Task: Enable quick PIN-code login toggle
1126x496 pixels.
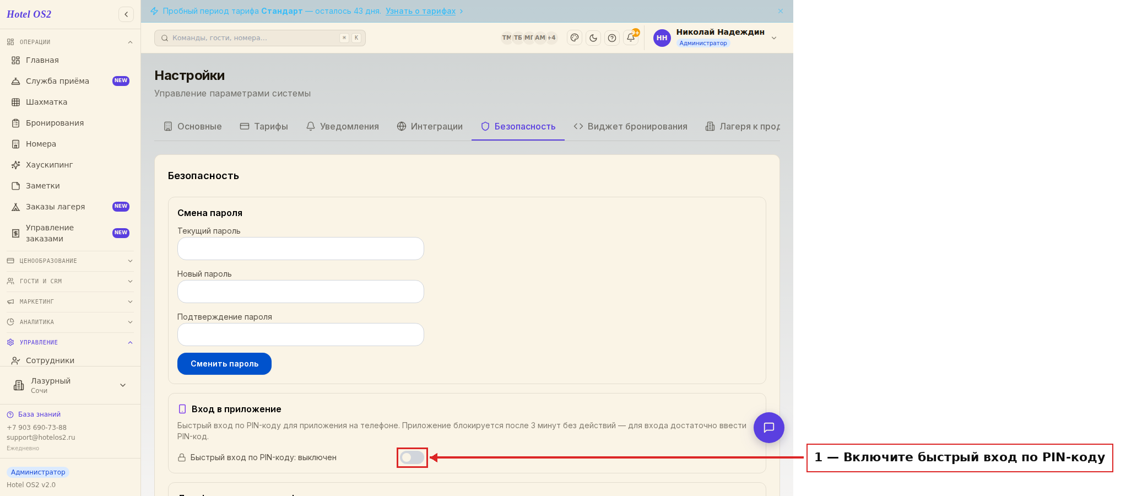Action: tap(412, 457)
